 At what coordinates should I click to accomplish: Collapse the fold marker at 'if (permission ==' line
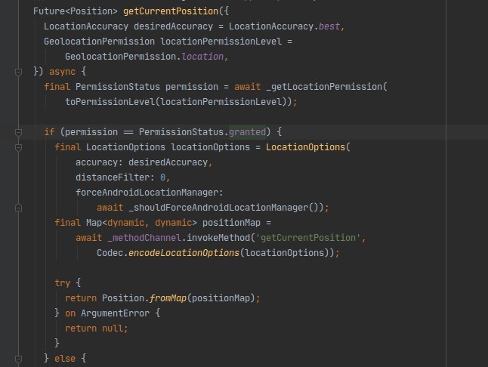(18, 132)
